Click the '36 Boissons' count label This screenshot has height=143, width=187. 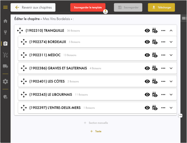pos(73,31)
